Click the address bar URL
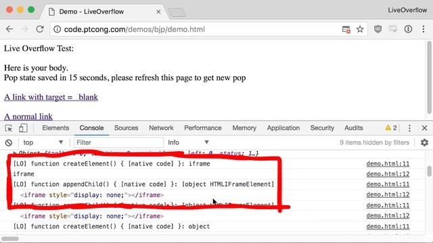This screenshot has height=243, width=433. coord(135,29)
